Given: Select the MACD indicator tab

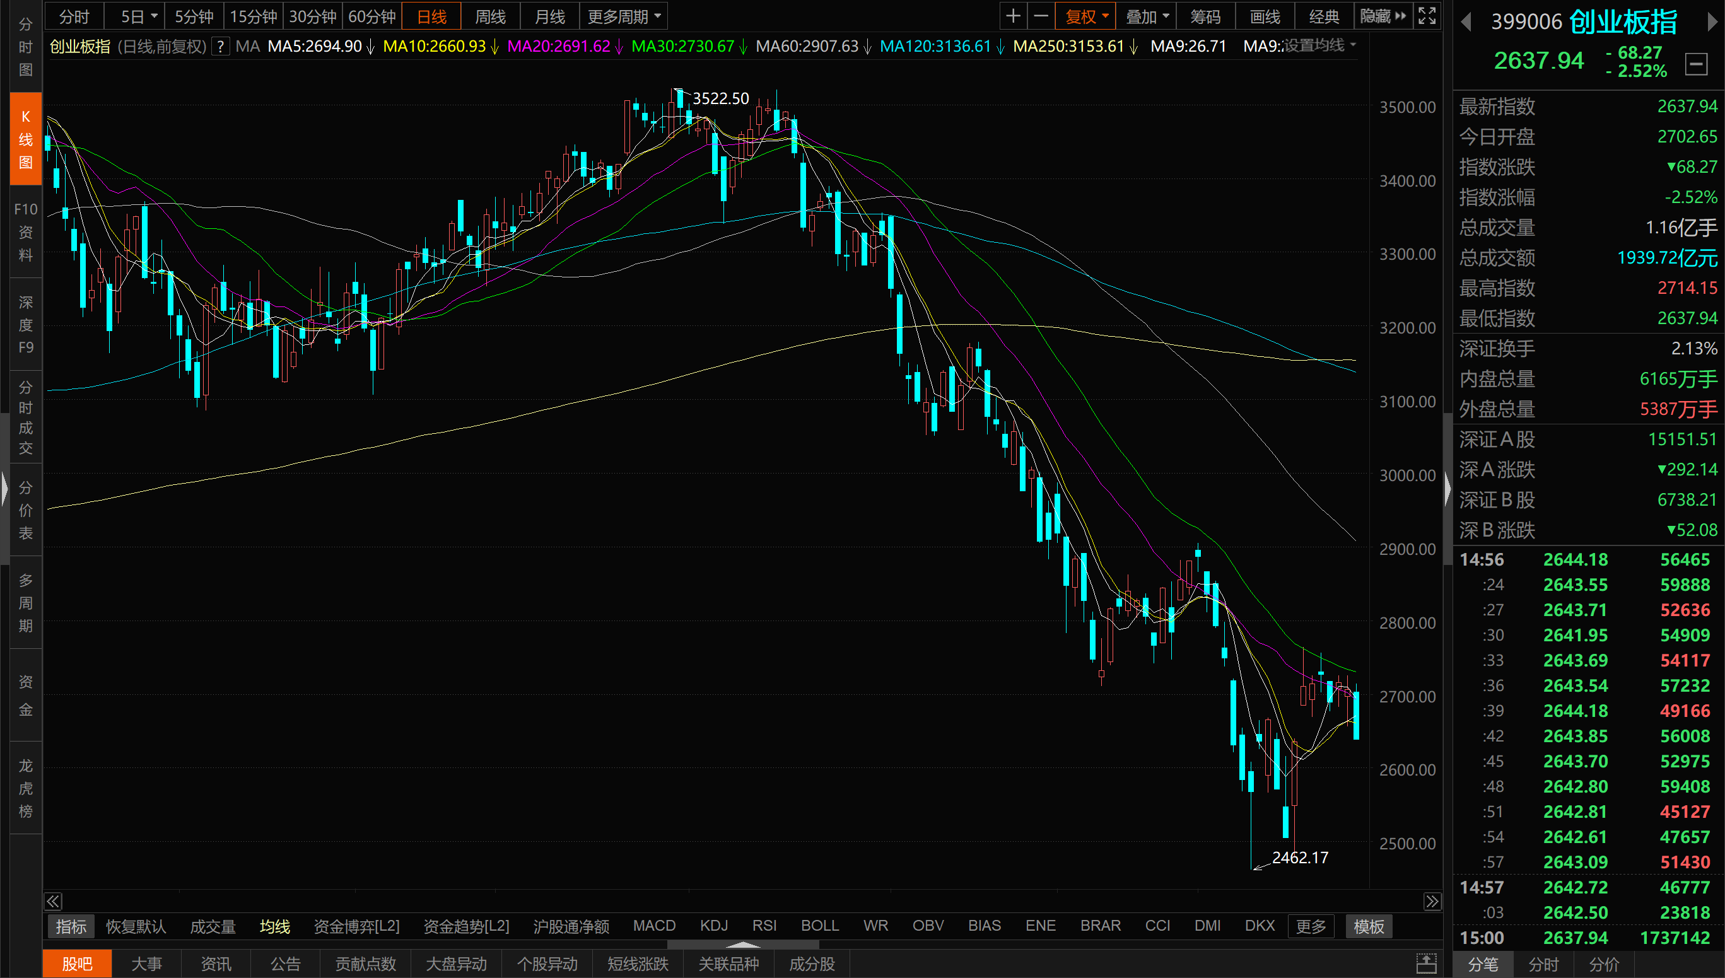Looking at the screenshot, I should (653, 926).
